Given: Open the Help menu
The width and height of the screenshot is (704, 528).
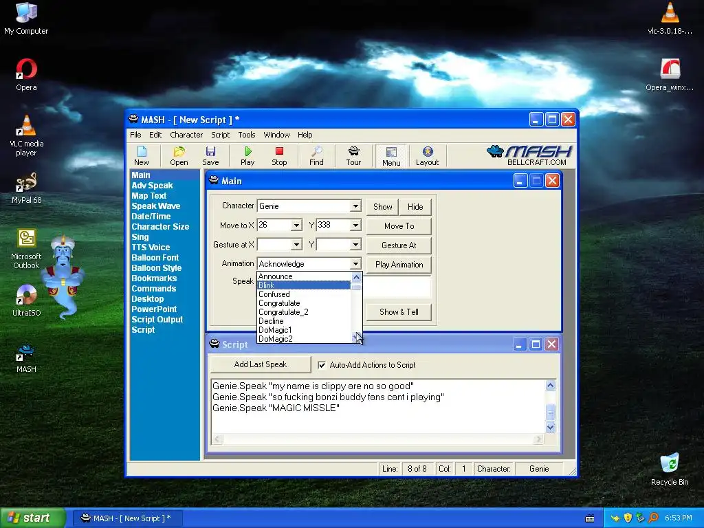Looking at the screenshot, I should (x=305, y=135).
